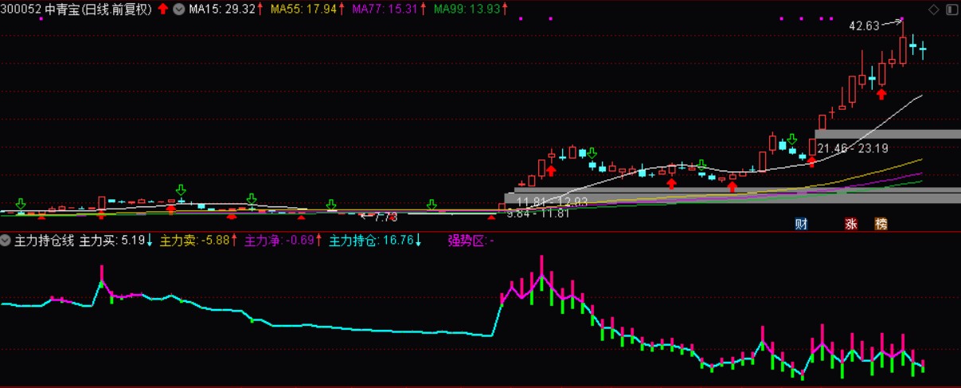Click the 42.63 high price label

tap(864, 25)
